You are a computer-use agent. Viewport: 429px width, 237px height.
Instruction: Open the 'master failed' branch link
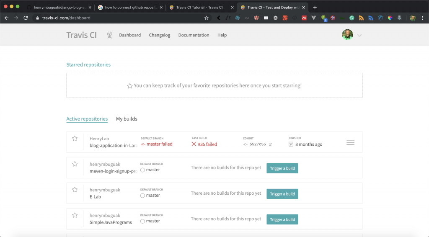tap(160, 144)
